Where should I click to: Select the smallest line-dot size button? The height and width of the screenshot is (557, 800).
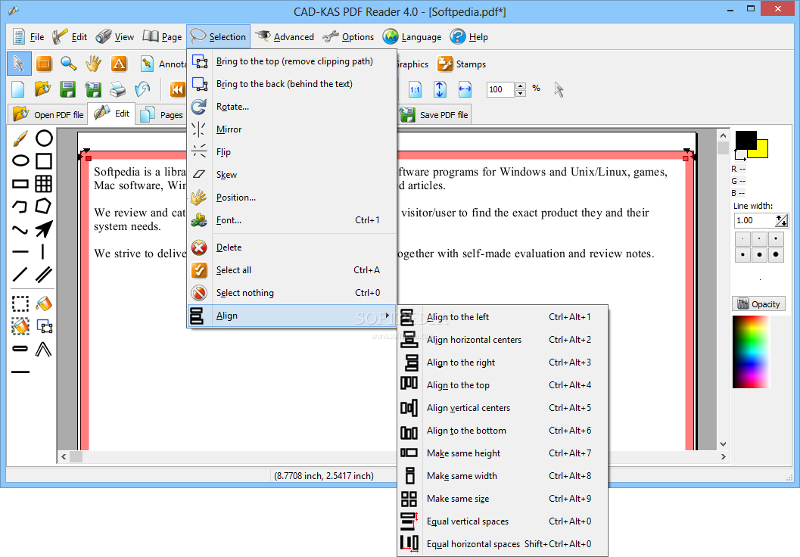click(x=743, y=238)
